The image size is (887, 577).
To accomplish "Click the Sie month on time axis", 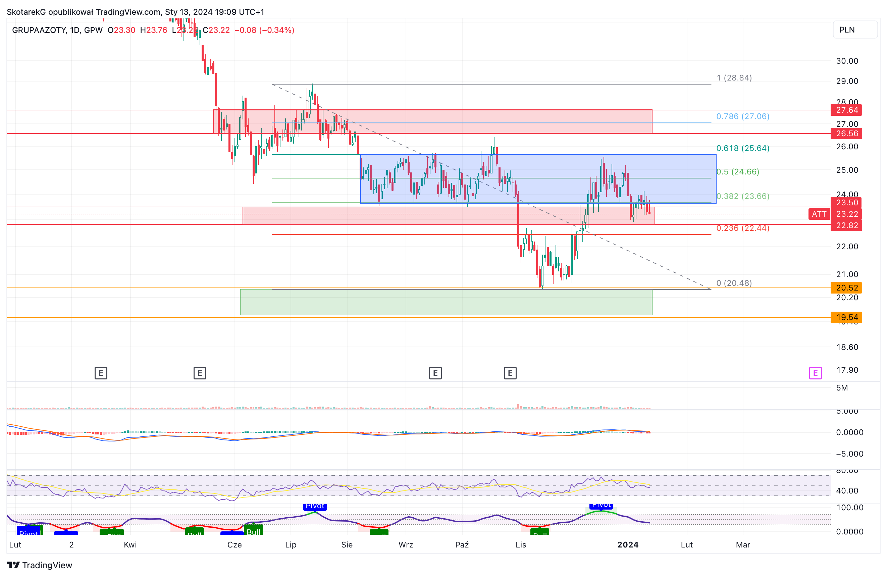I will click(347, 544).
